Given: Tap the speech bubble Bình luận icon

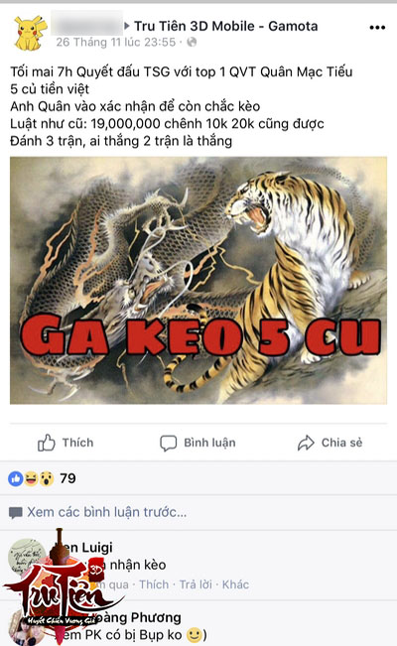Looking at the screenshot, I should click(x=168, y=444).
